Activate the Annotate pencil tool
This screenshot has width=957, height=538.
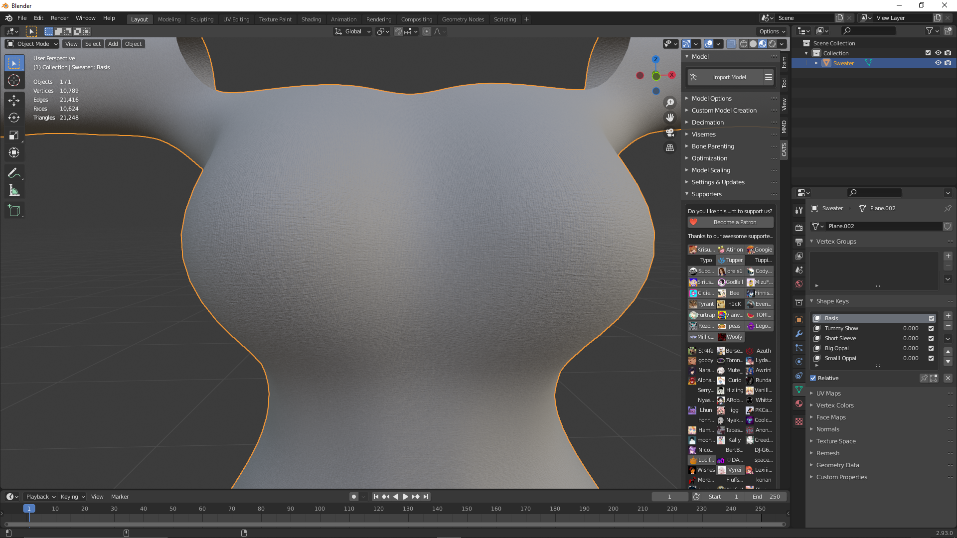pyautogui.click(x=14, y=173)
